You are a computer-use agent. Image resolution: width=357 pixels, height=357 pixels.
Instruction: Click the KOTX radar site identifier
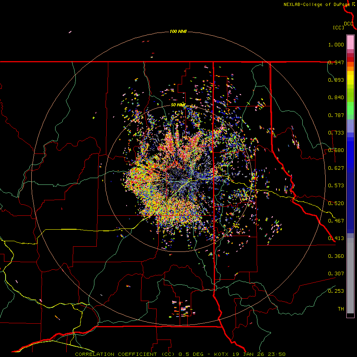pos(221,354)
